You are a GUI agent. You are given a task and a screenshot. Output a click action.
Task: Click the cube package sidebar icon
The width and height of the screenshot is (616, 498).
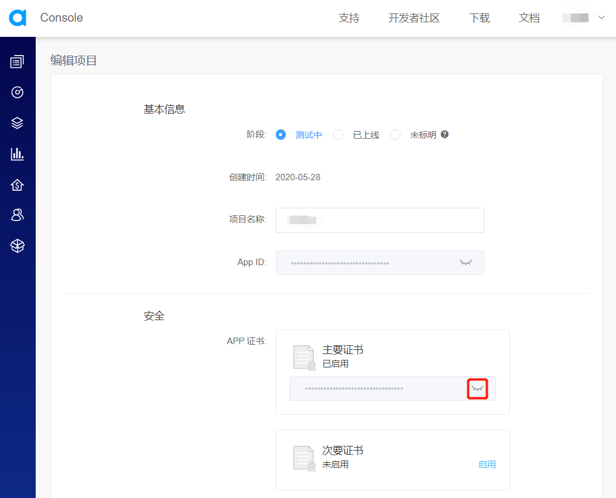pyautogui.click(x=18, y=246)
